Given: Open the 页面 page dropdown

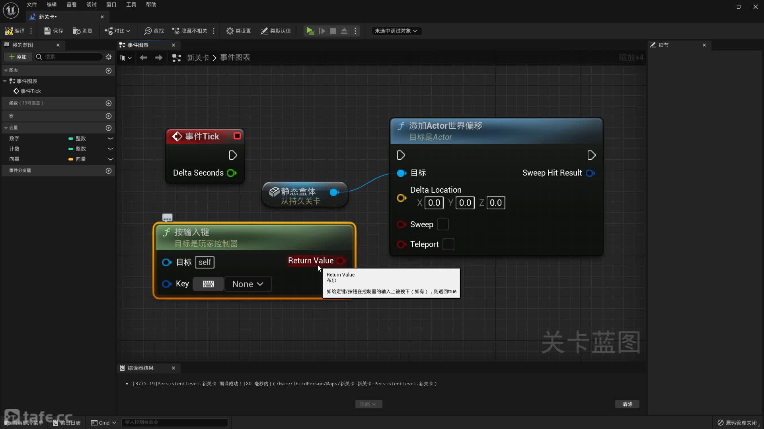Looking at the screenshot, I should tap(368, 404).
